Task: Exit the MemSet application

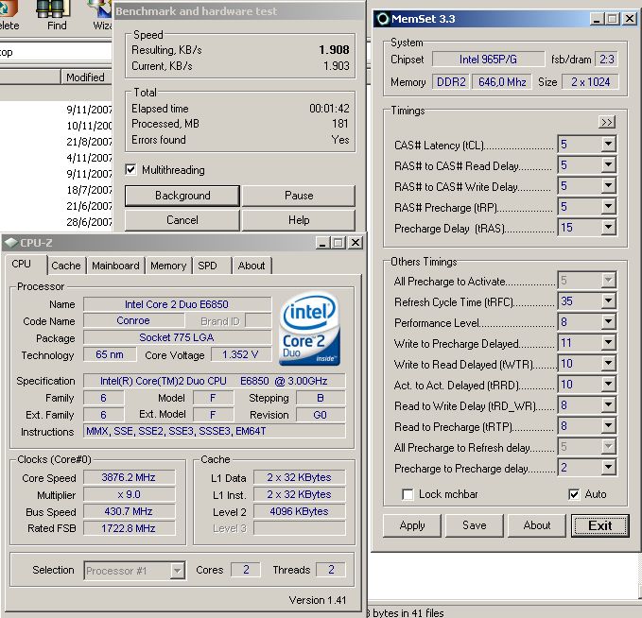Action: click(x=600, y=525)
